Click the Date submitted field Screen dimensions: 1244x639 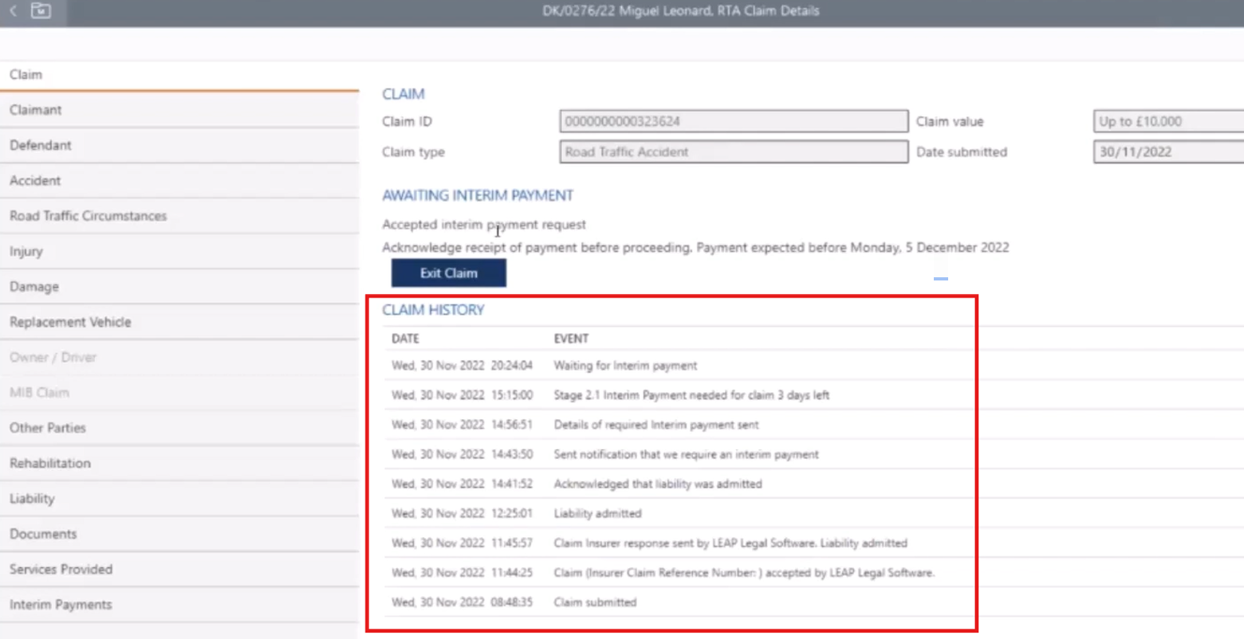tap(1167, 152)
